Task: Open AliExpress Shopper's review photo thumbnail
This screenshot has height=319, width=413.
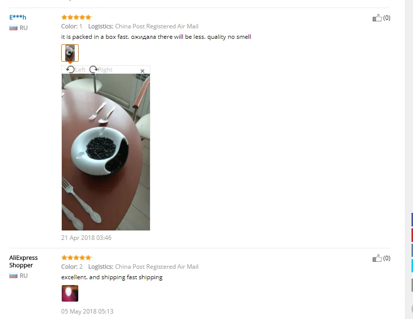Action: (x=70, y=293)
